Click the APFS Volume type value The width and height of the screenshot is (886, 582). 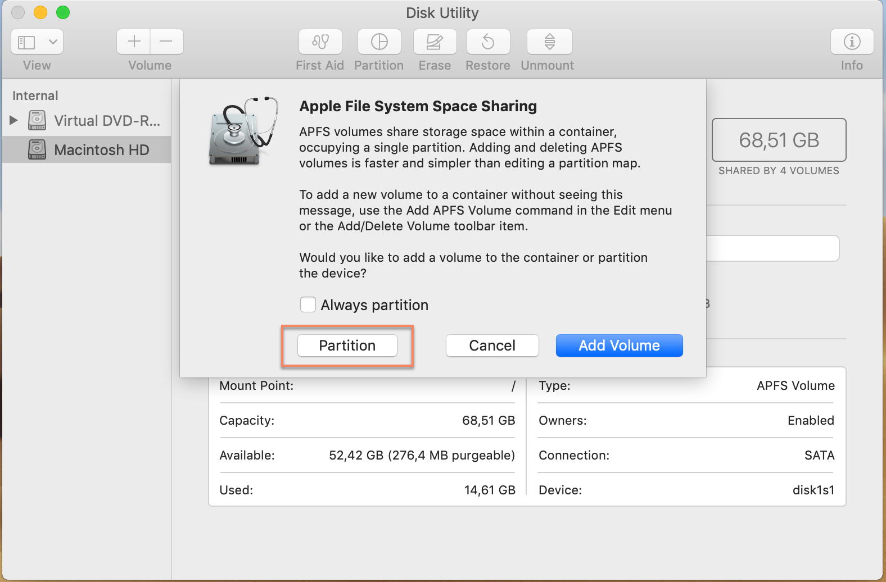click(x=795, y=385)
